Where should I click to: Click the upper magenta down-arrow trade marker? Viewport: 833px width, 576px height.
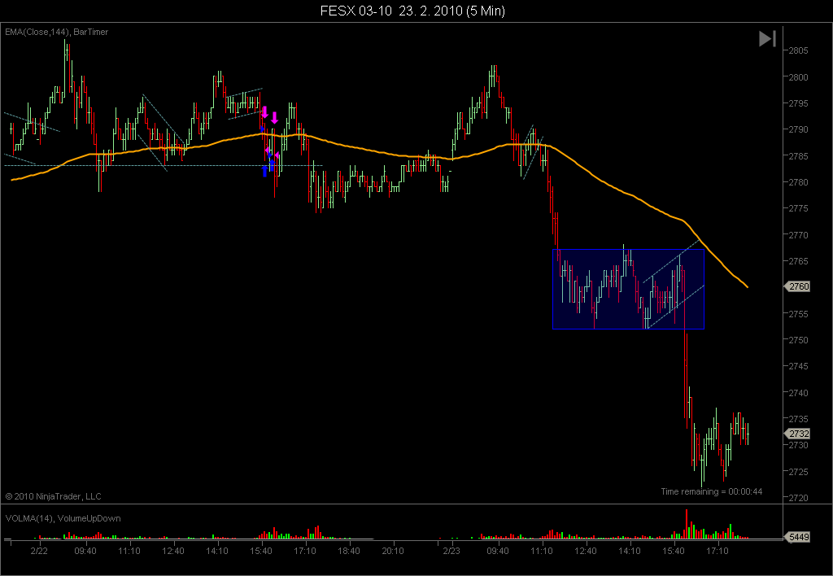tap(264, 112)
